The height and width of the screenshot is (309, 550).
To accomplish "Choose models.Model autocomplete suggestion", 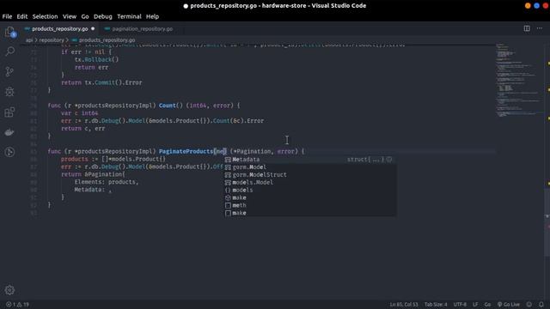I will [310, 183].
